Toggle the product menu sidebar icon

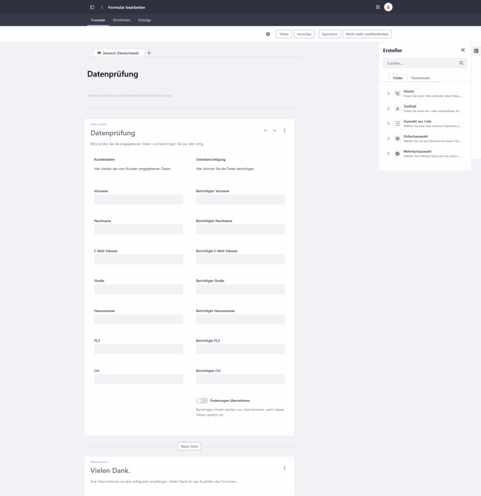[x=92, y=7]
